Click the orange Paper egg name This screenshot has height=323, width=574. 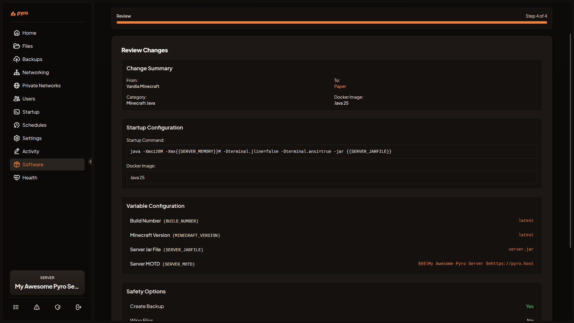click(x=340, y=86)
